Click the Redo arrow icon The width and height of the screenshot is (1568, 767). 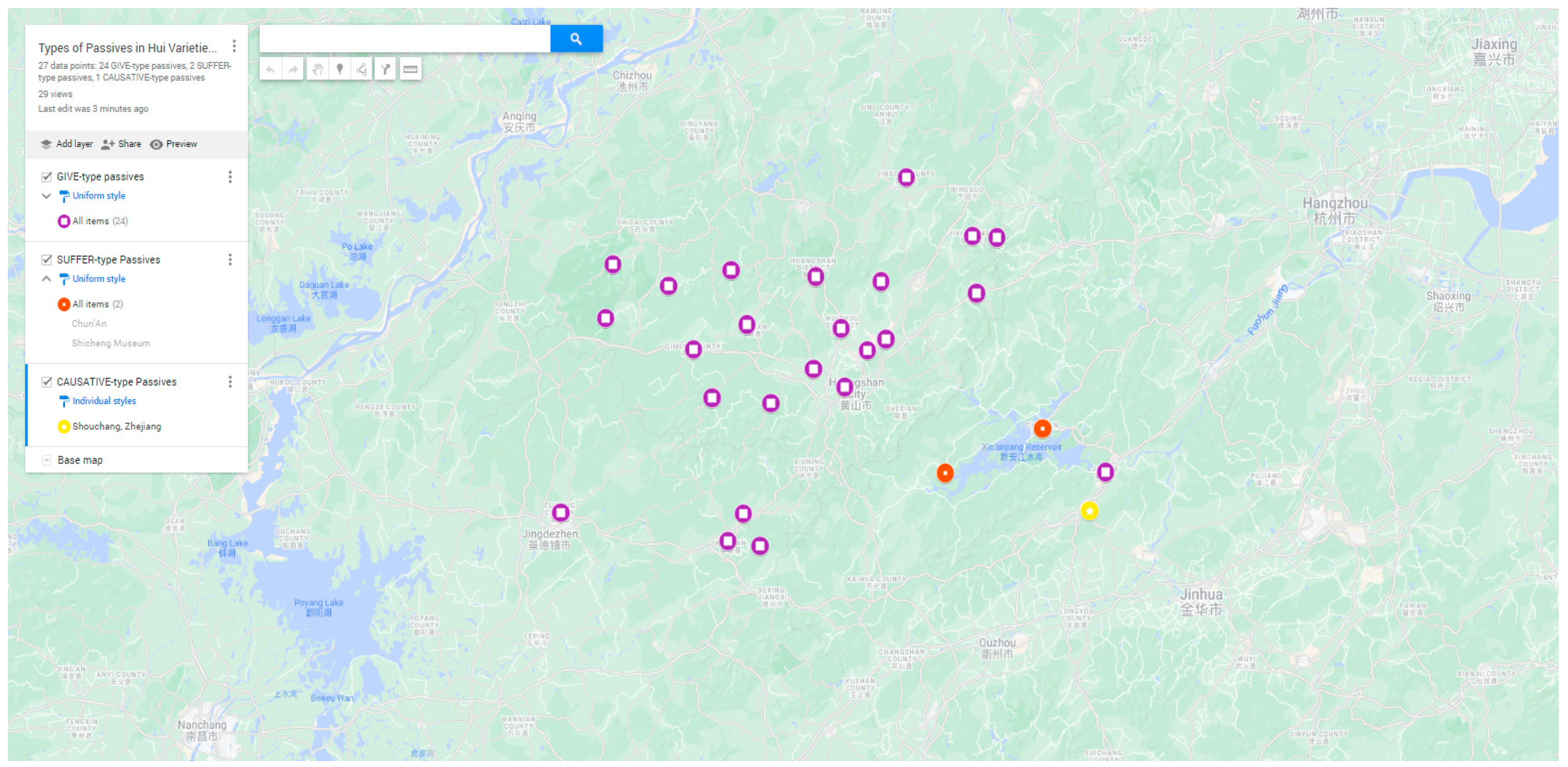[x=293, y=69]
